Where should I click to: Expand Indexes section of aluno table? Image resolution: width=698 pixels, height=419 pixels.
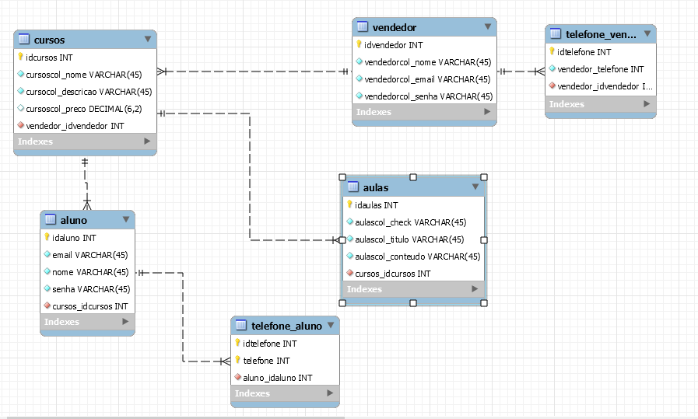125,322
